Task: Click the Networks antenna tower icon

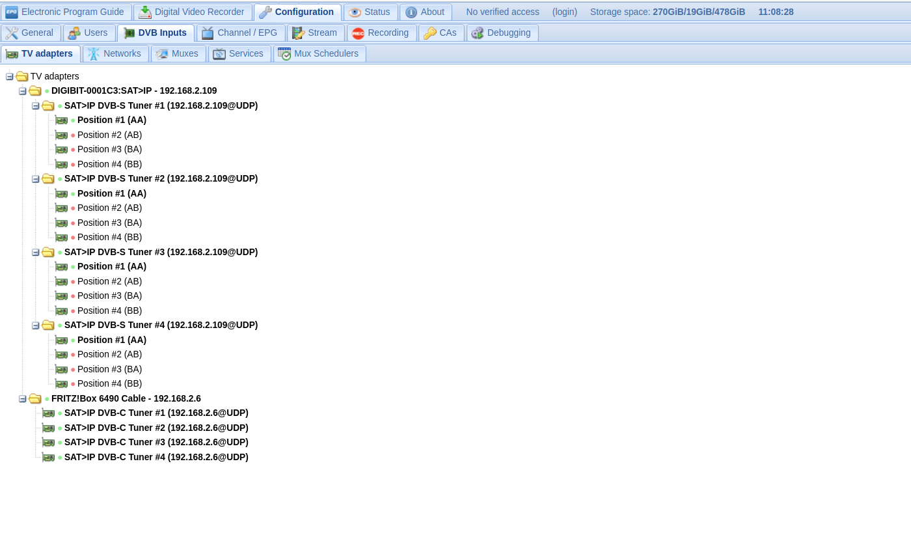Action: click(x=94, y=53)
